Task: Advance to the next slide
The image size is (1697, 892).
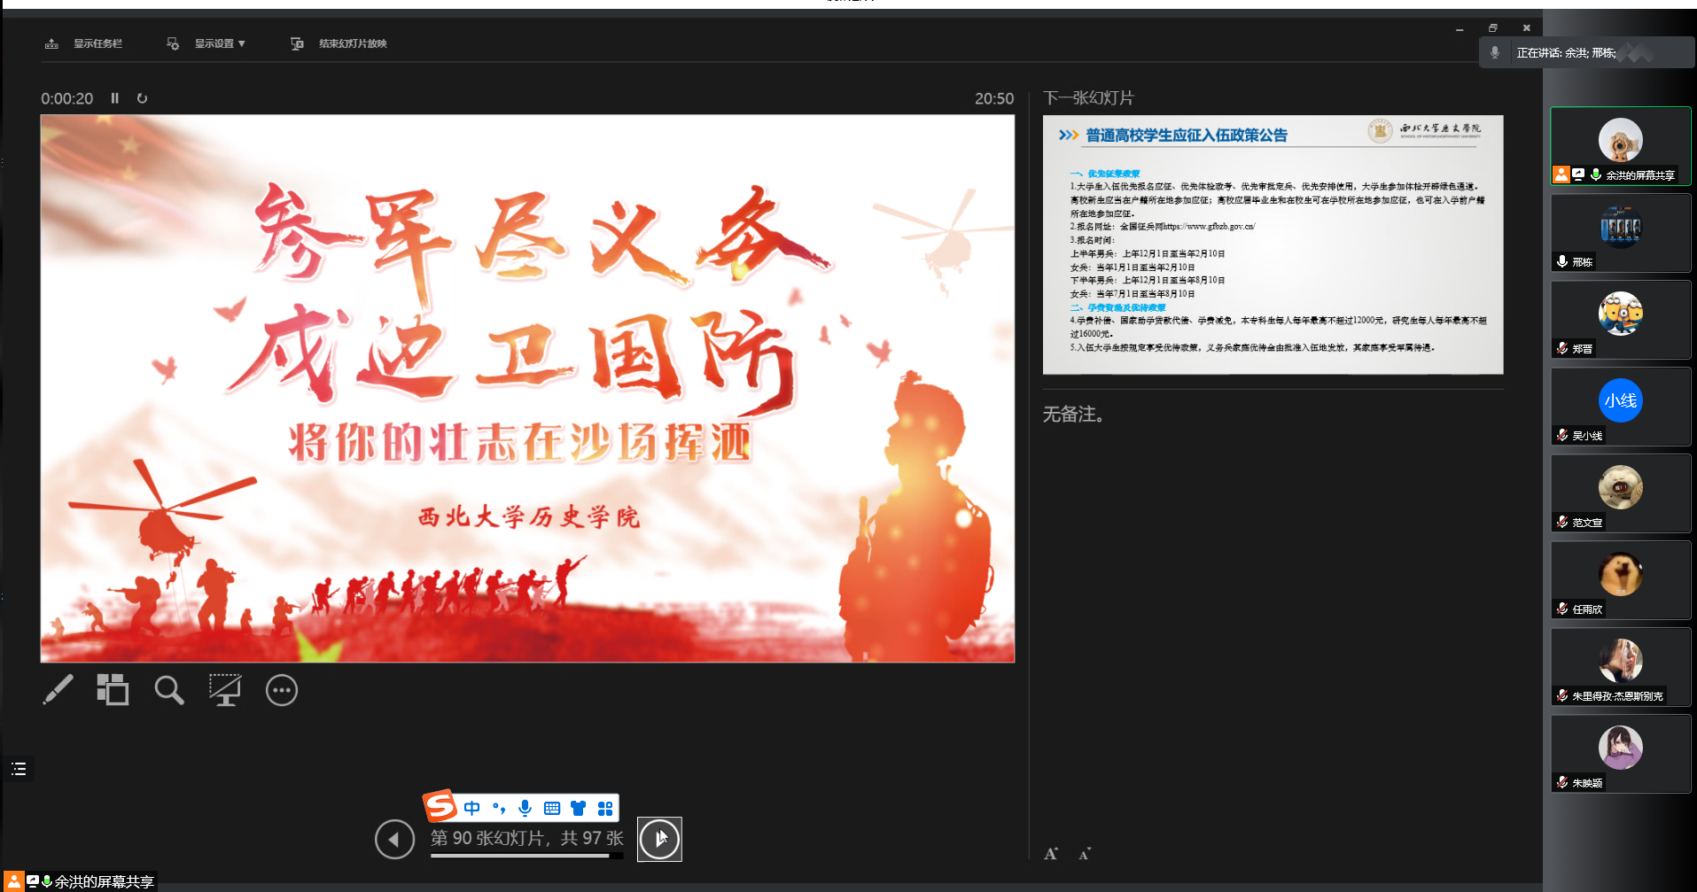Action: click(659, 839)
